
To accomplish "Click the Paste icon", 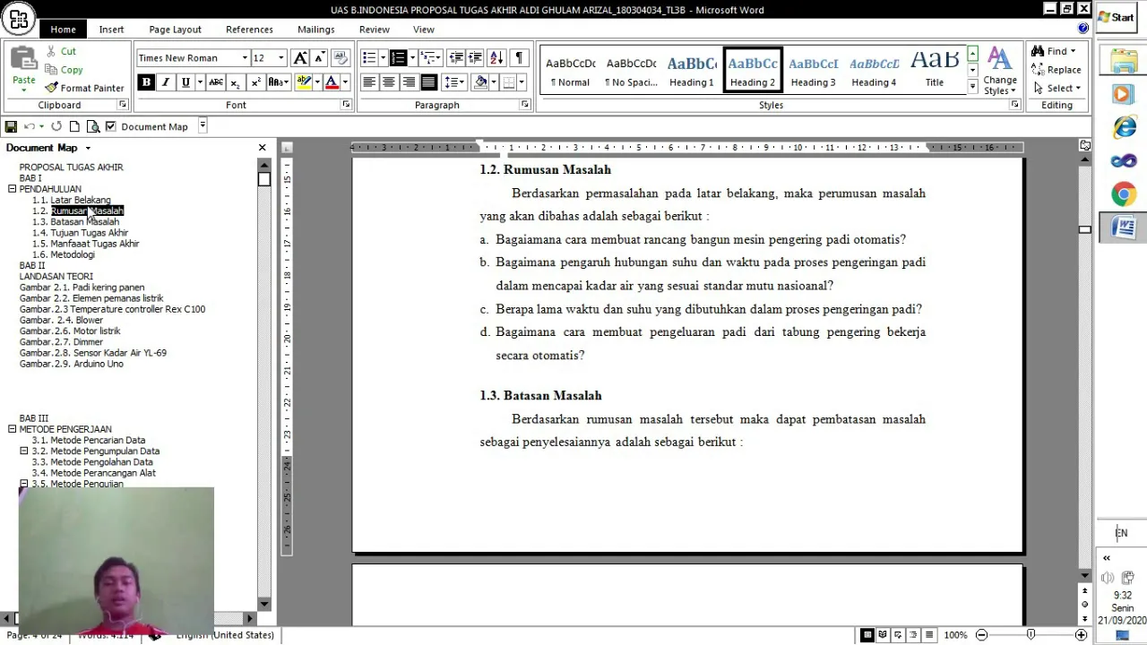I will click(x=23, y=60).
